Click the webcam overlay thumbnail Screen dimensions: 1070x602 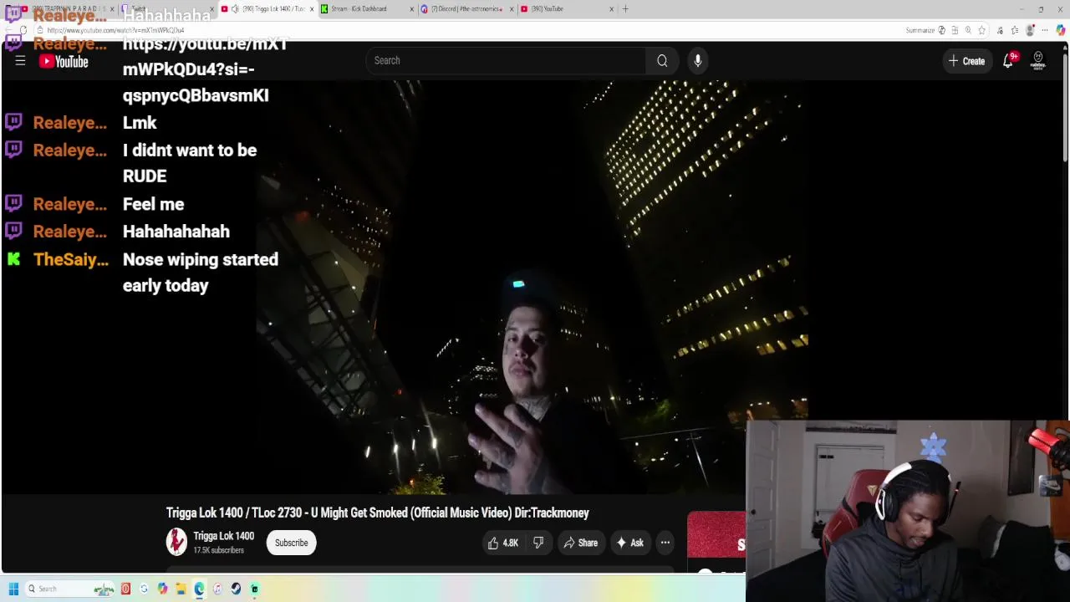point(908,511)
